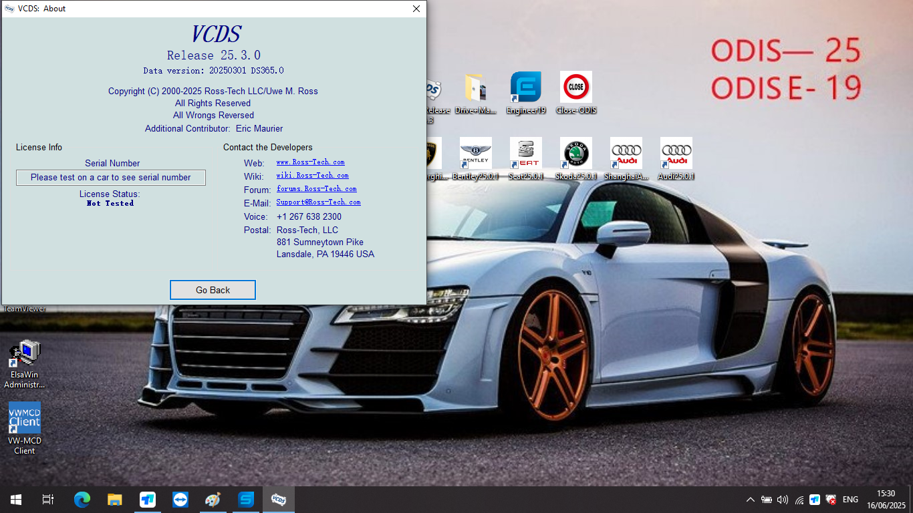Launch the Bentley25.0.1 diagnostic shortcut
Viewport: 913px width, 513px height.
[475, 154]
